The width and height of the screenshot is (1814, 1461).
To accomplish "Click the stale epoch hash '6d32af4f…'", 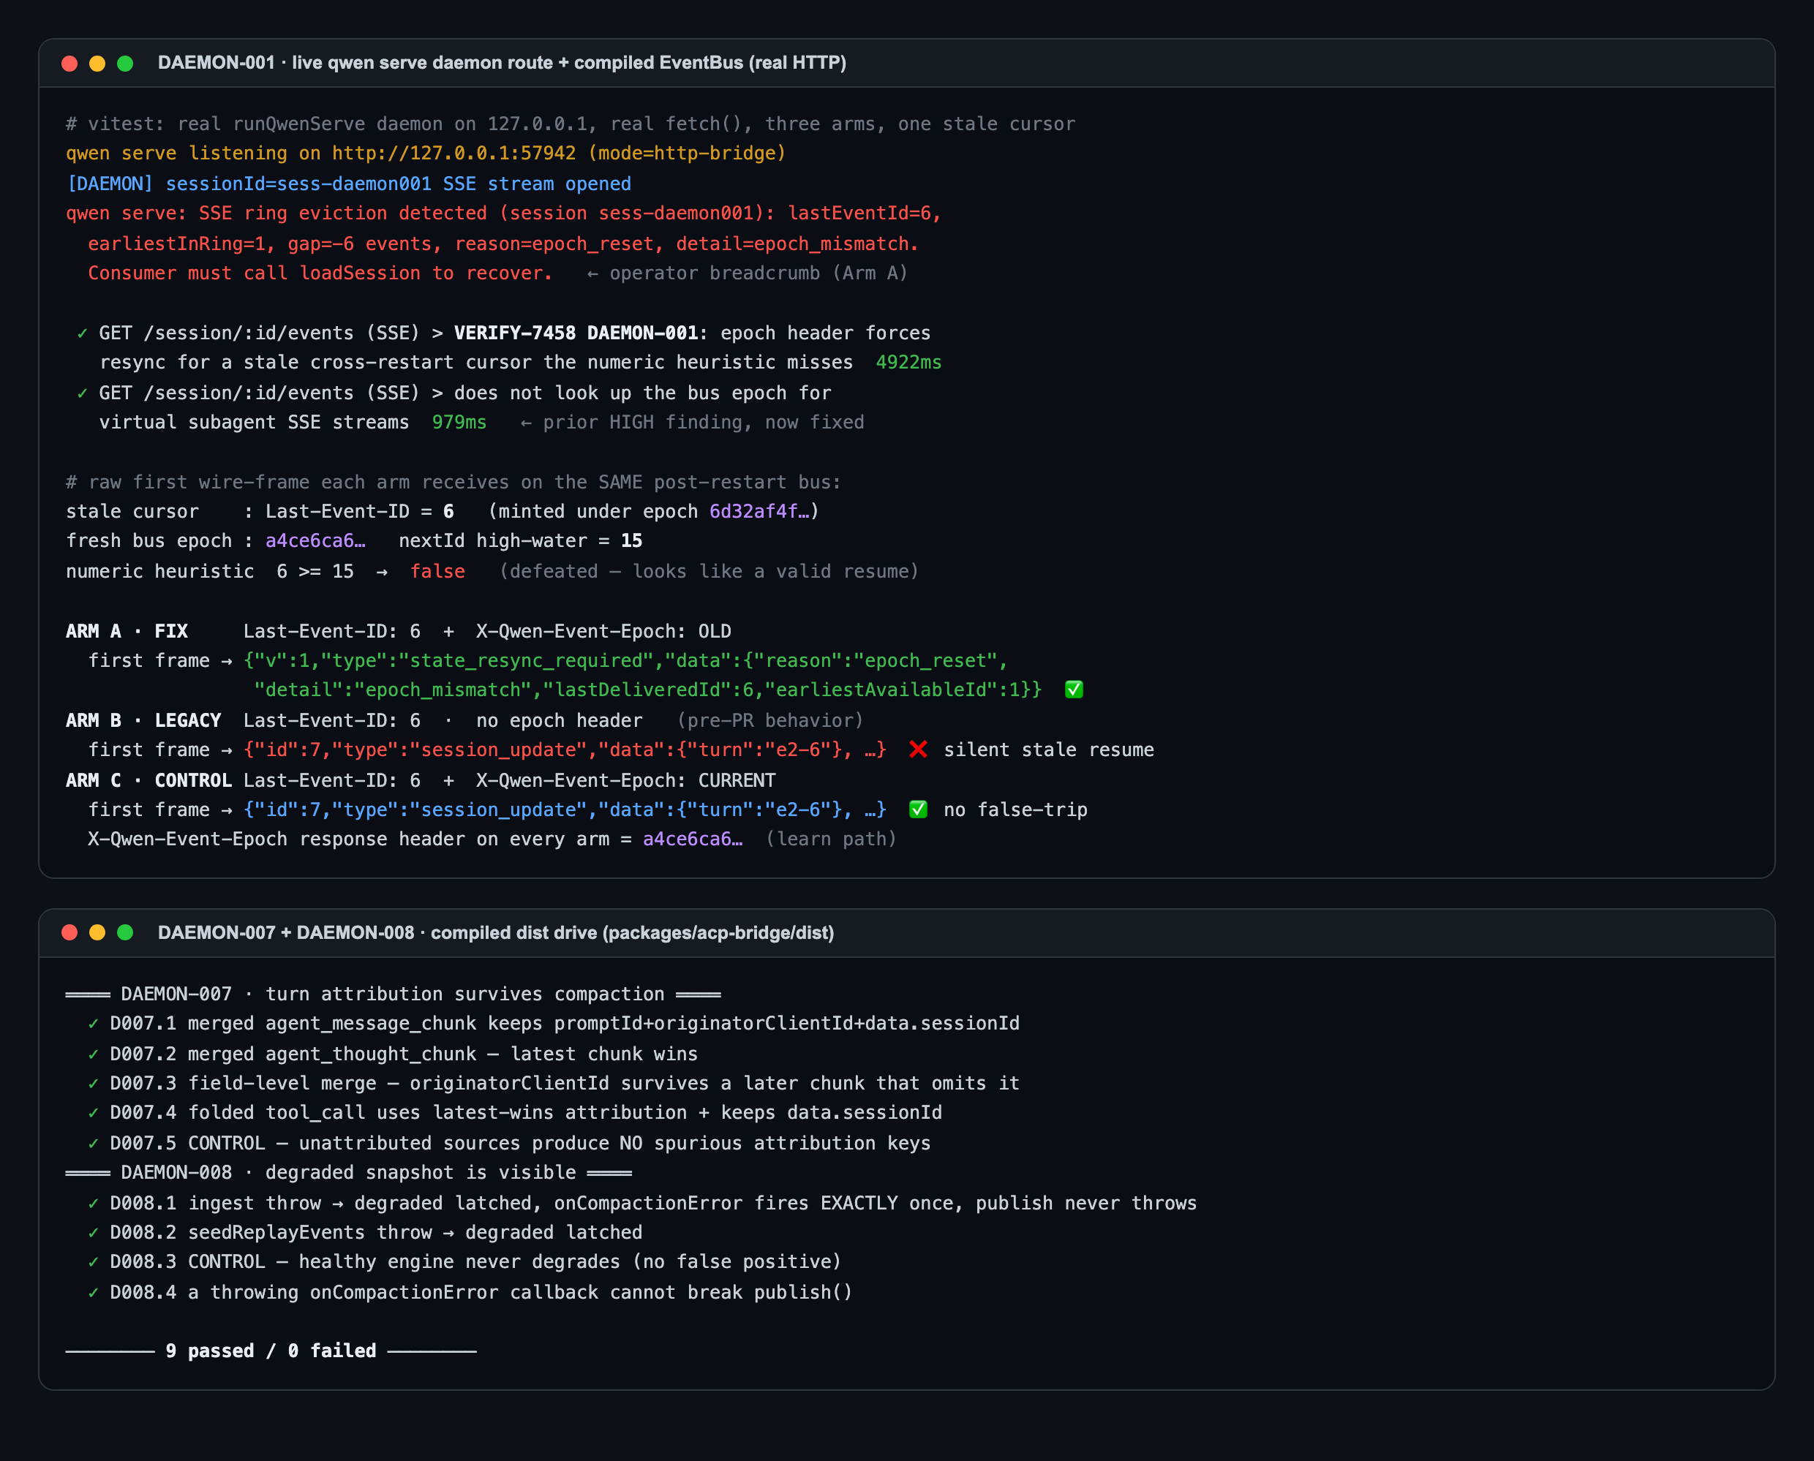I will click(759, 512).
